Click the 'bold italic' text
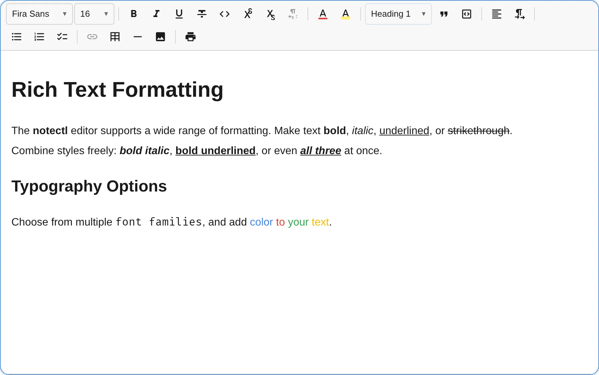The image size is (599, 375). pos(144,150)
